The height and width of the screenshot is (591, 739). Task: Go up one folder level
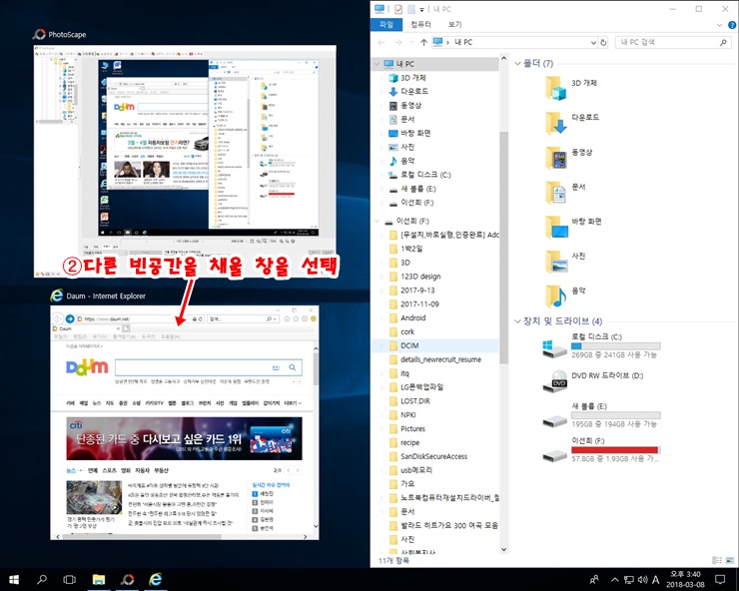click(423, 42)
